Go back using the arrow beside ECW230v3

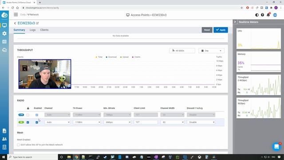[15, 23]
